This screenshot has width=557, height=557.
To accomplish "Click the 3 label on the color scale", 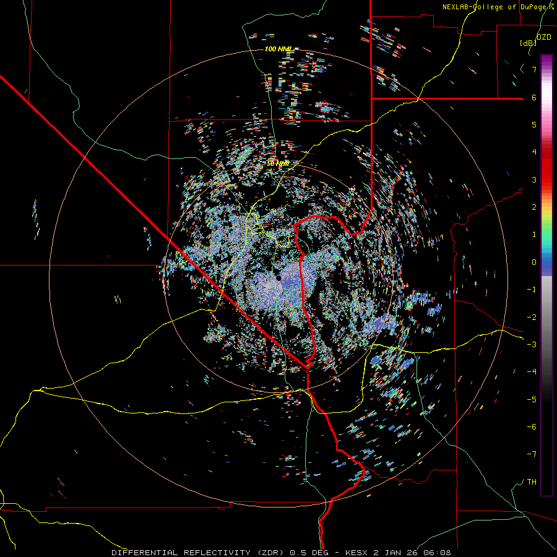I will [x=534, y=179].
